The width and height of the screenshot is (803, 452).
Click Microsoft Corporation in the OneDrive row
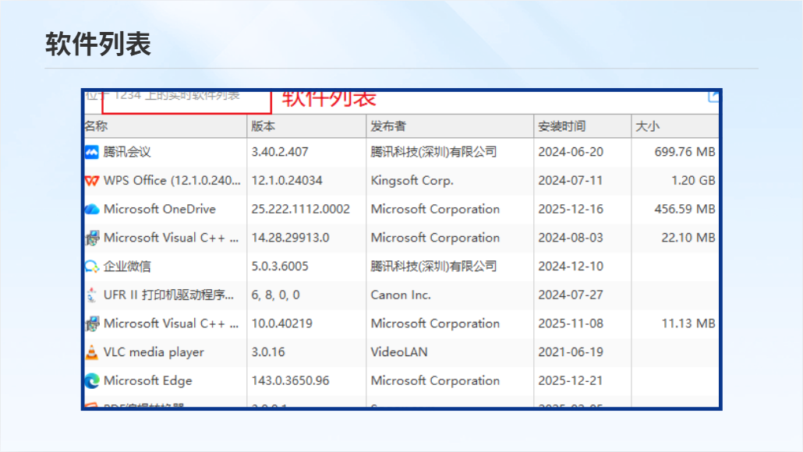(435, 210)
